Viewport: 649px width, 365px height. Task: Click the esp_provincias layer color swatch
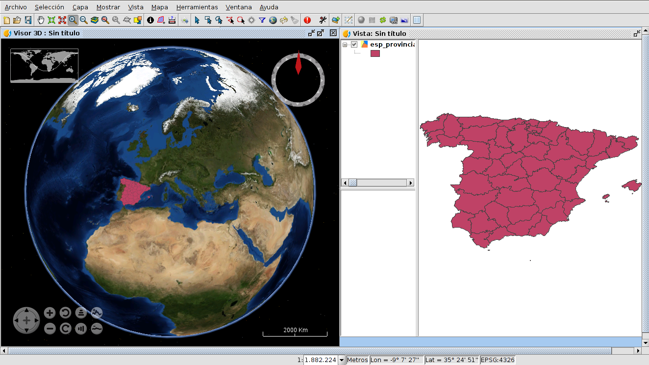point(375,53)
